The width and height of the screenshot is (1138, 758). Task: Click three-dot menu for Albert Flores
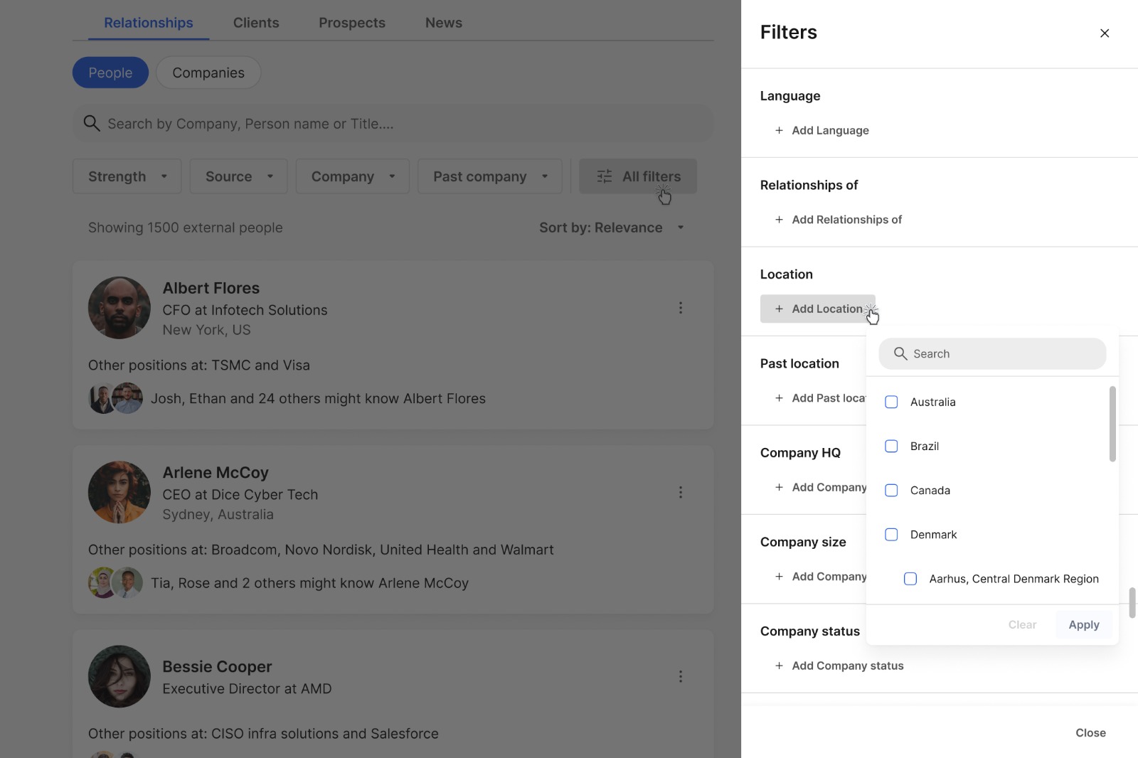tap(680, 308)
